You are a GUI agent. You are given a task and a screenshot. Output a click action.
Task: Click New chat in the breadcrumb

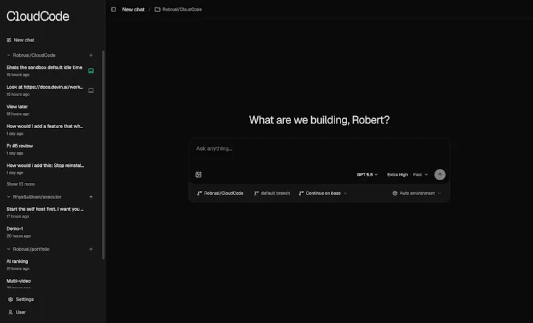pyautogui.click(x=133, y=9)
